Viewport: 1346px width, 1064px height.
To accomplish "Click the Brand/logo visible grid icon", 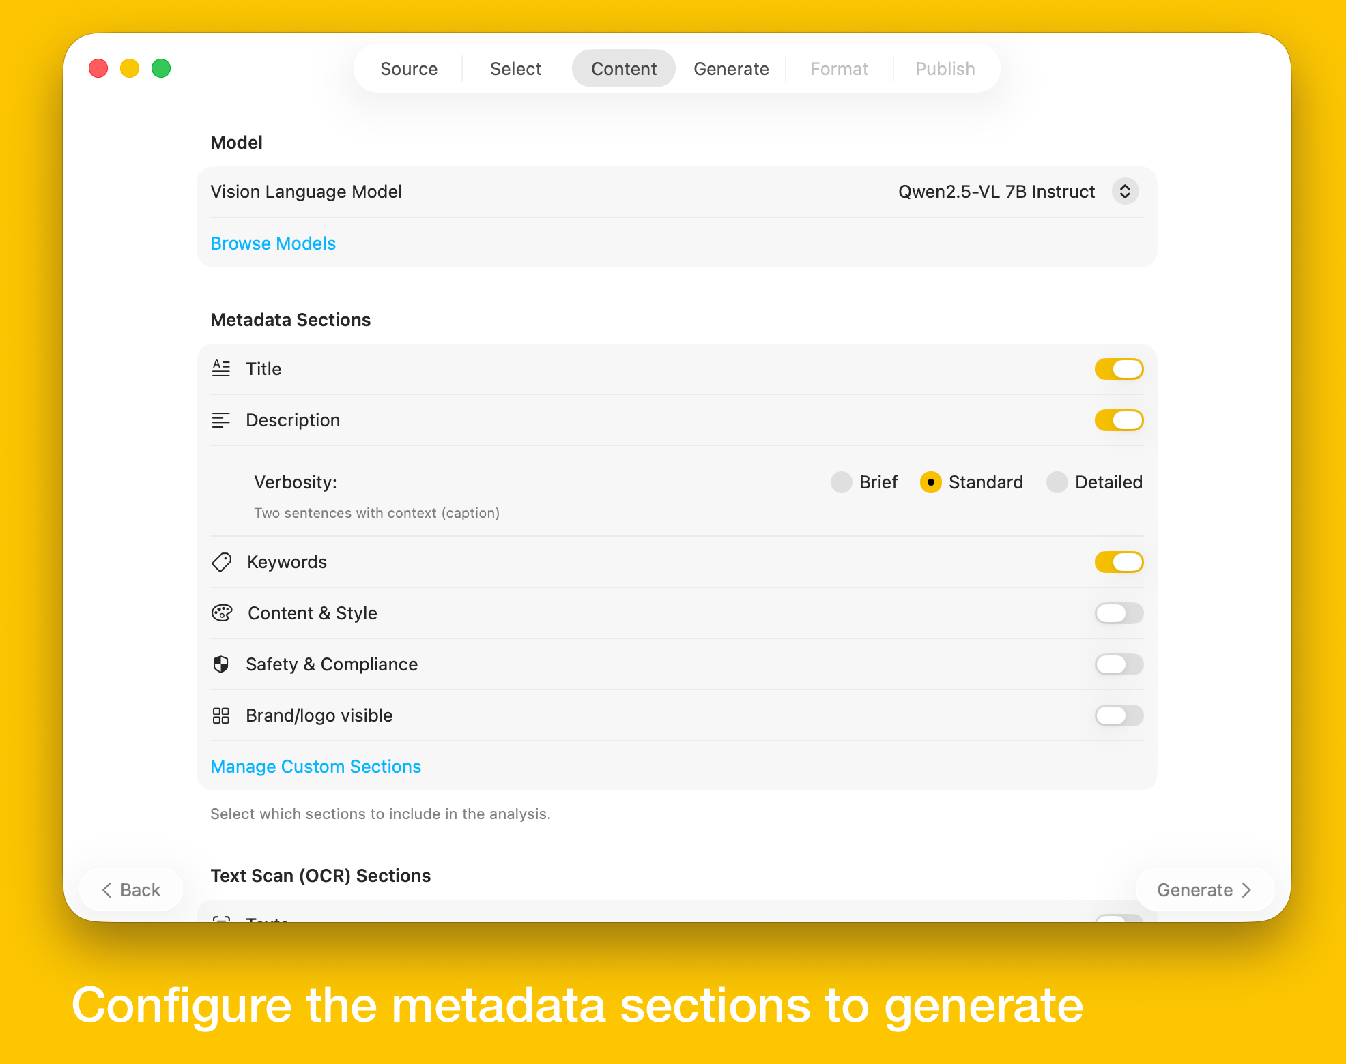I will 221,715.
